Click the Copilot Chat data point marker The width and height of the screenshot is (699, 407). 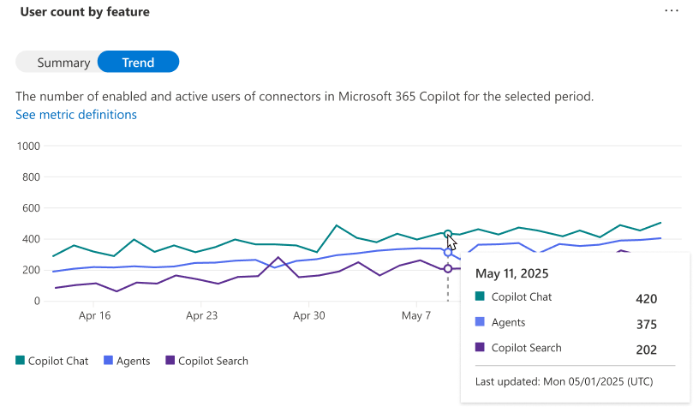click(x=448, y=234)
